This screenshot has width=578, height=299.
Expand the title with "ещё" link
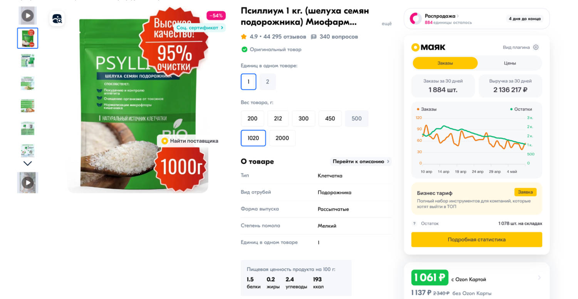click(x=386, y=24)
